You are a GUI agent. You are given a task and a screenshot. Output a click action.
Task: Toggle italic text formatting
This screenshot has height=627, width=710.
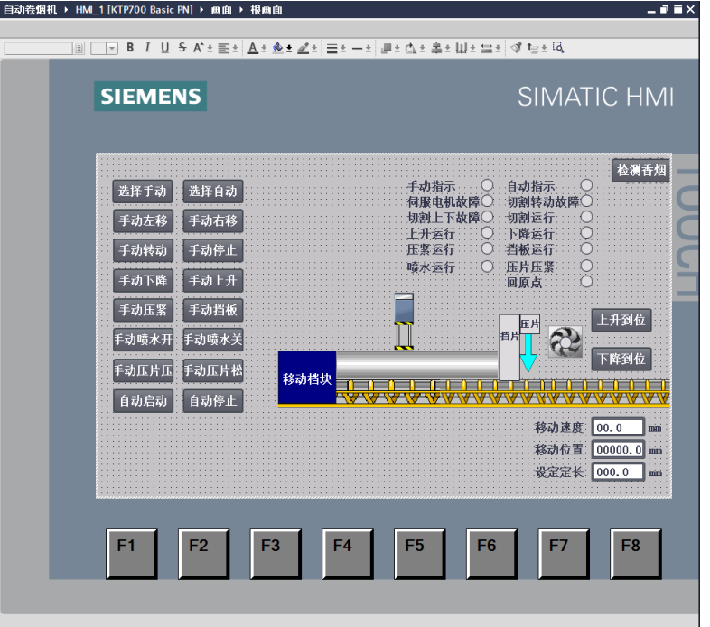click(x=147, y=48)
